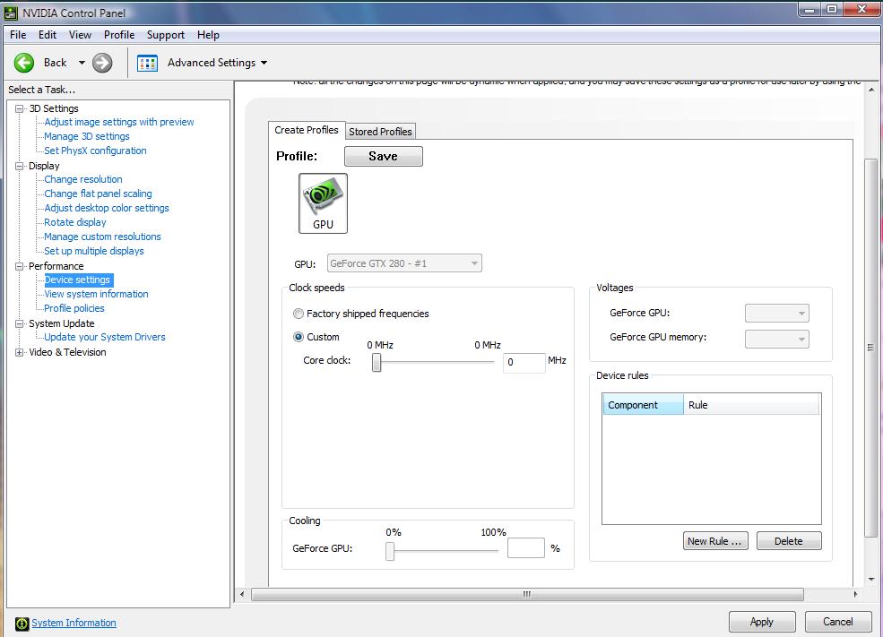Open Profile policies
The width and height of the screenshot is (883, 637).
point(74,308)
